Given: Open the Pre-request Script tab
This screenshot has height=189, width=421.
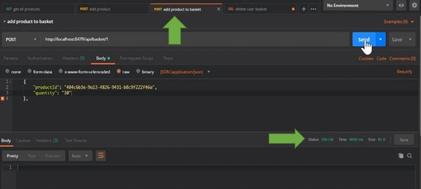Looking at the screenshot, I should [137, 58].
